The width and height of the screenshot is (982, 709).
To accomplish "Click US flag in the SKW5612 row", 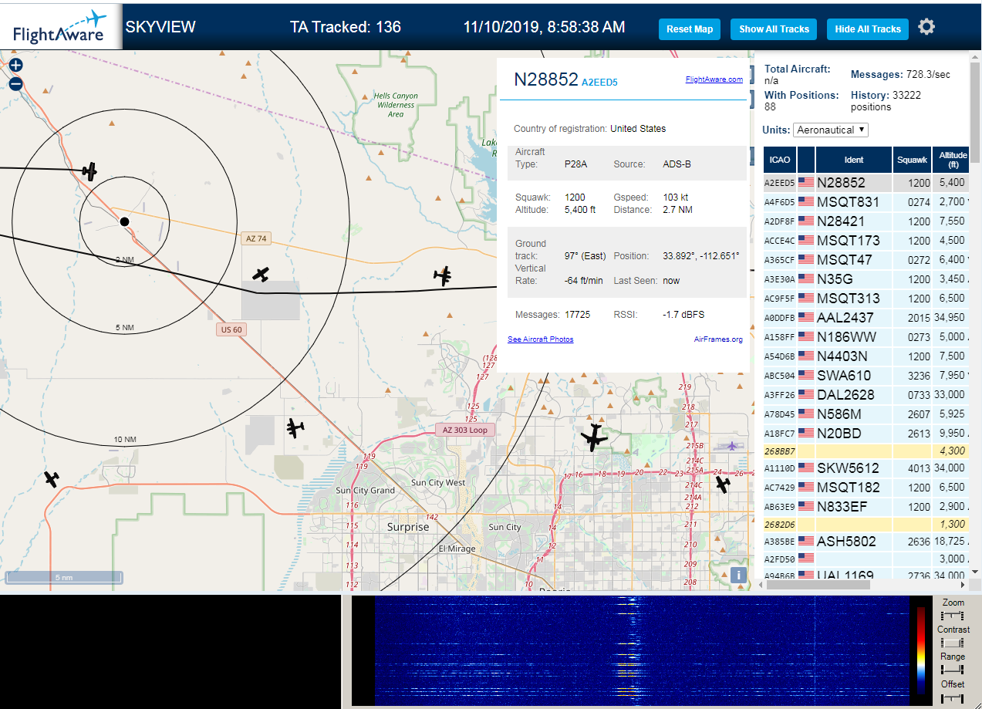I will [806, 468].
